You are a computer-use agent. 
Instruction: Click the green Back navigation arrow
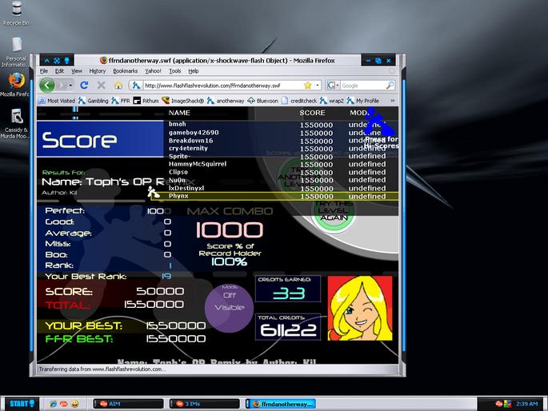click(47, 86)
